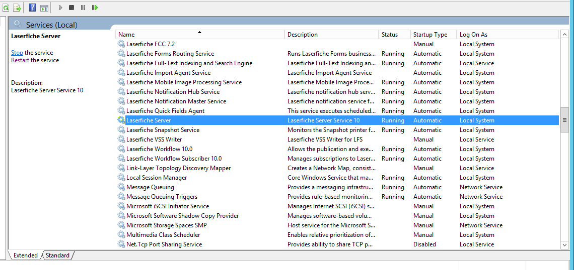
Task: Click the scrollbar down arrow
Action: coord(564,244)
